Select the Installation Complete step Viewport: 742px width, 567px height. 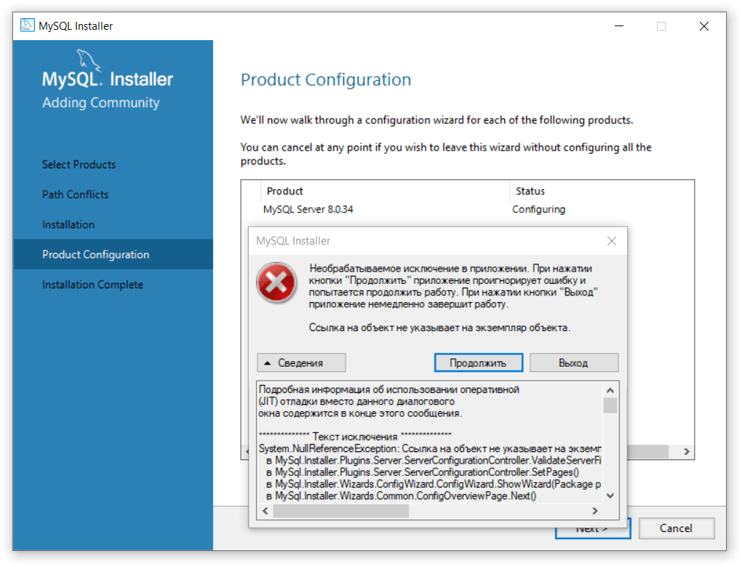click(92, 285)
